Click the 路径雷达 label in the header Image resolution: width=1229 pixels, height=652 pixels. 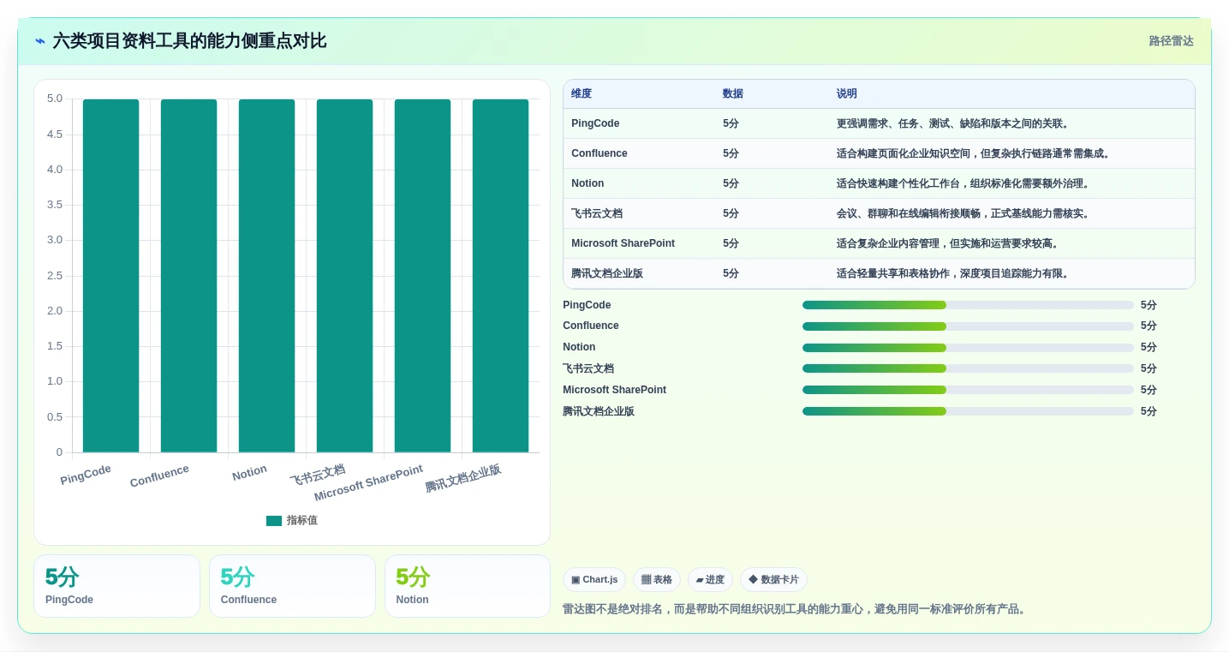[x=1172, y=41]
